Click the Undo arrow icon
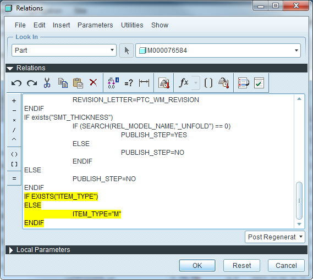Image resolution: width=313 pixels, height=280 pixels. coord(17,83)
